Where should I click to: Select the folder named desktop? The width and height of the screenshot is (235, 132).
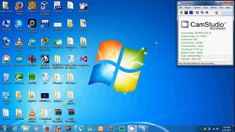point(84,25)
